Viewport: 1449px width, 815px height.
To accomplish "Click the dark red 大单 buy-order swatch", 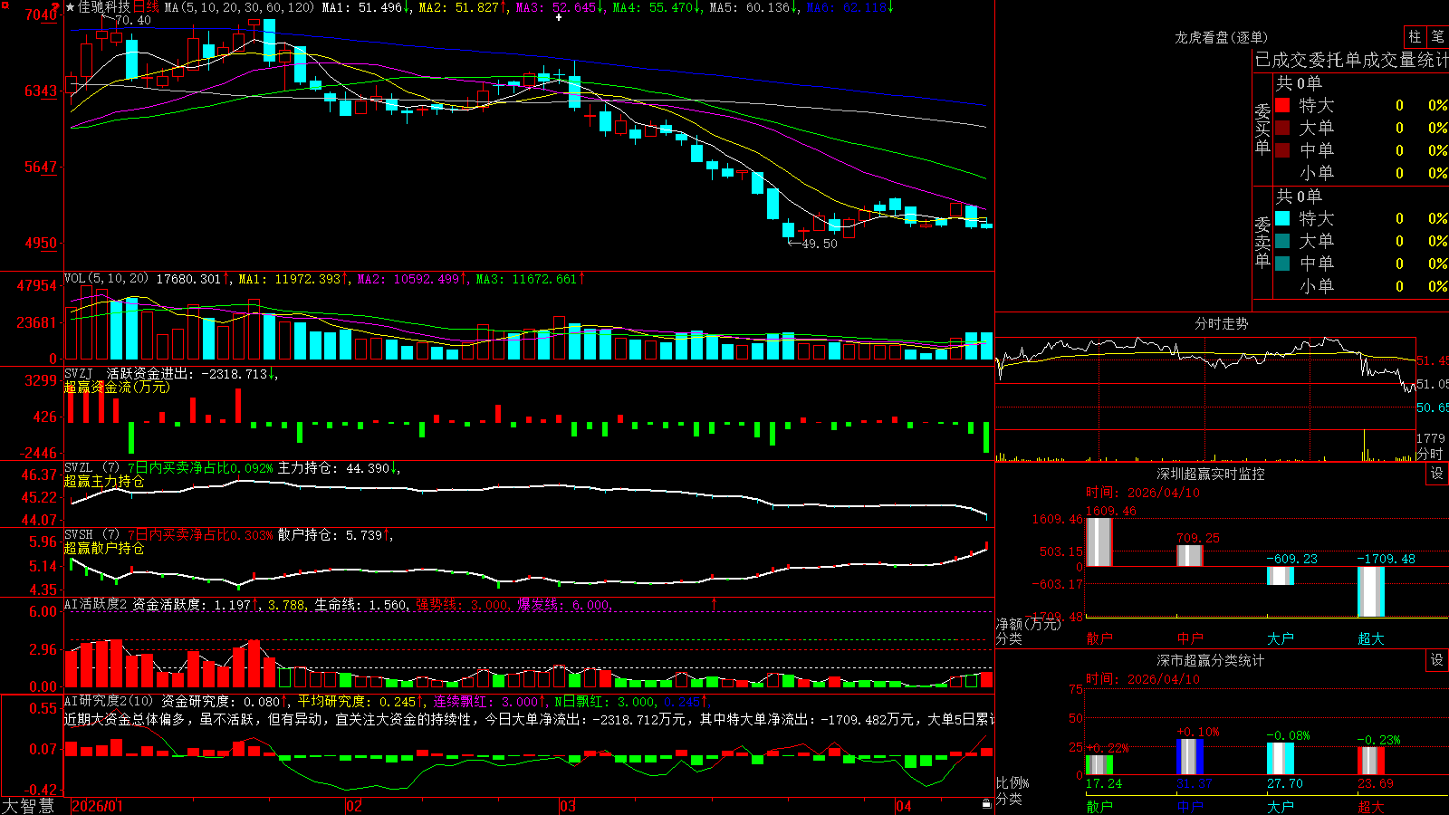I will [1282, 128].
